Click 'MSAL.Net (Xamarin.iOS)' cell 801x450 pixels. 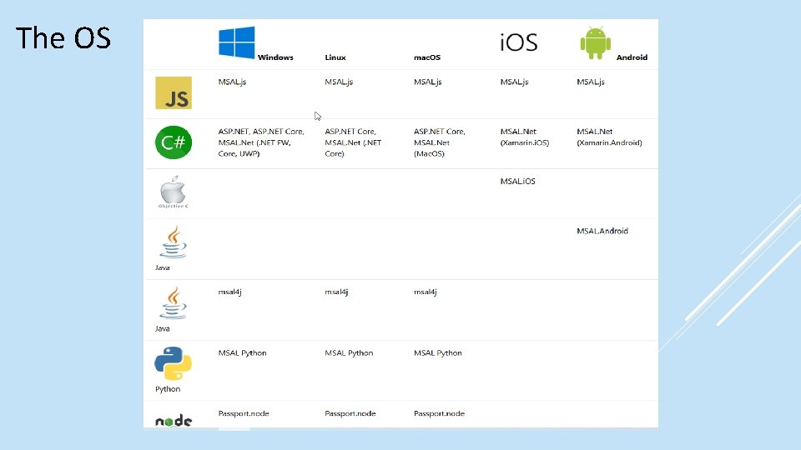click(x=525, y=137)
